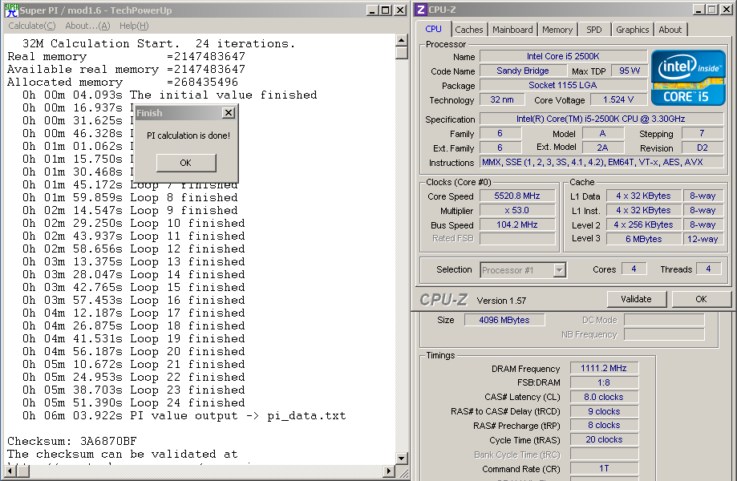Click the Checksum: 3A6870BF line

[72, 442]
